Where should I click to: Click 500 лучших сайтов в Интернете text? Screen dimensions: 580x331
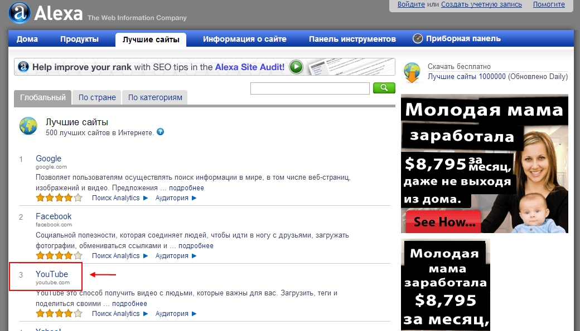[99, 133]
